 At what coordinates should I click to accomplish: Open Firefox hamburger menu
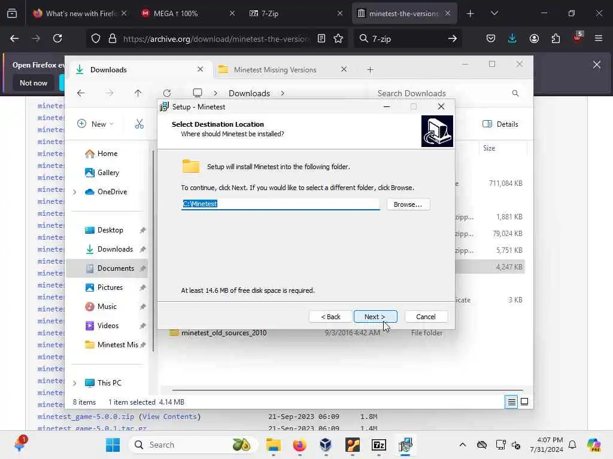[x=599, y=38]
